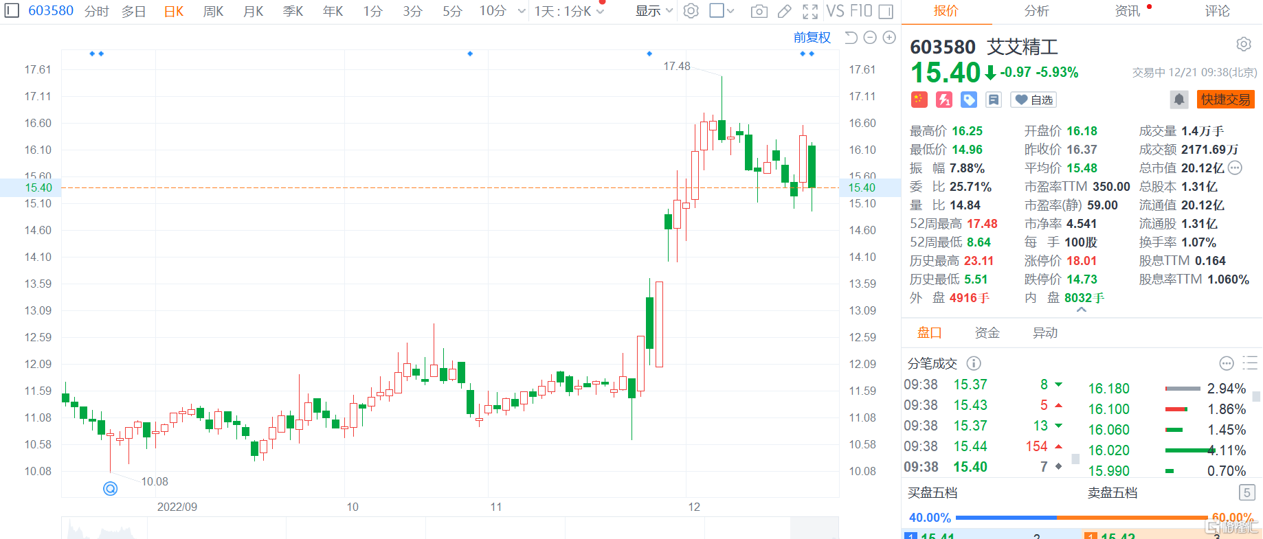
Task: Open more options ellipsis in 分笔成交
Action: coord(1227,363)
